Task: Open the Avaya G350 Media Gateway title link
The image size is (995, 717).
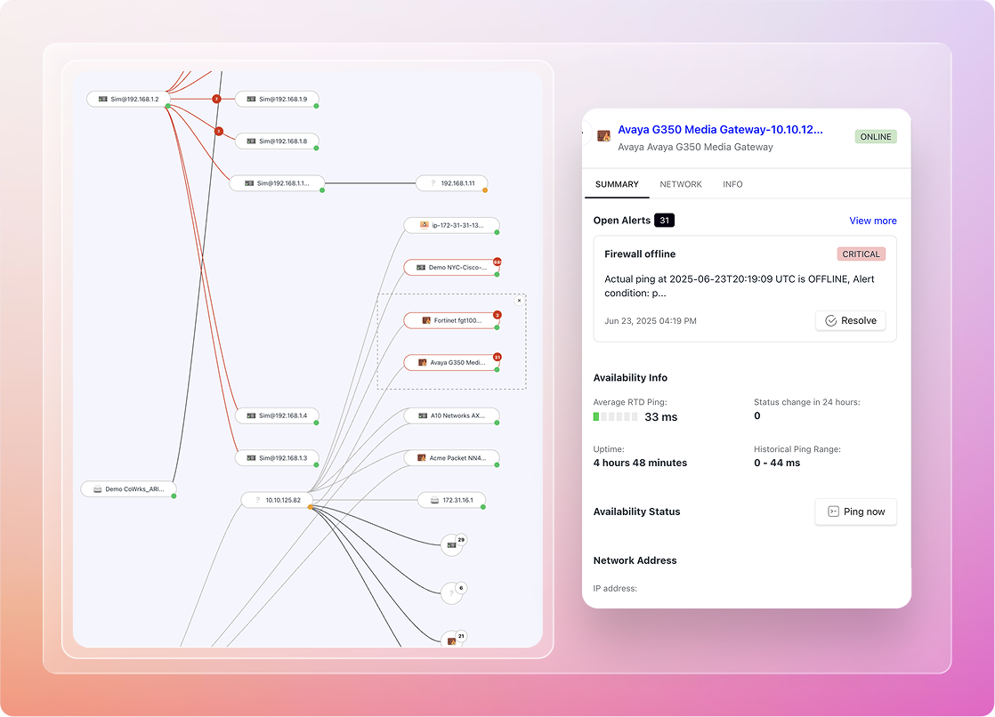Action: pos(720,130)
